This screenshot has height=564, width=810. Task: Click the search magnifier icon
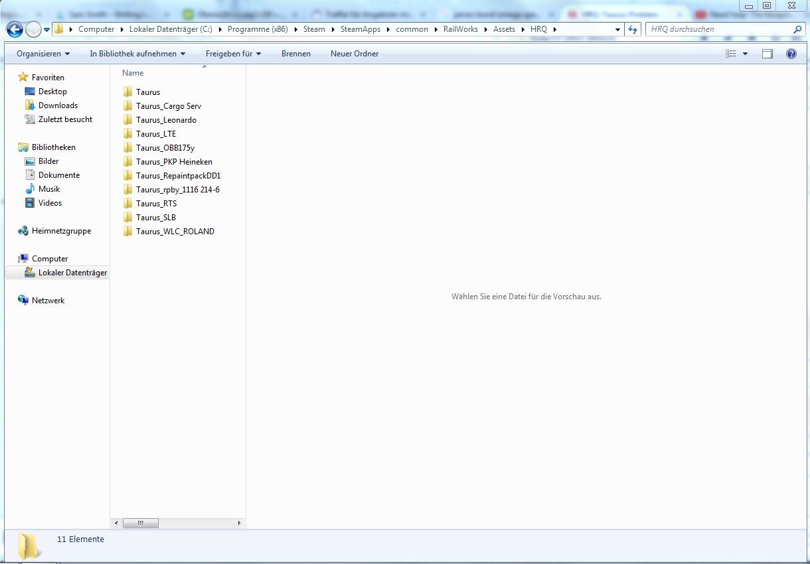tap(798, 29)
